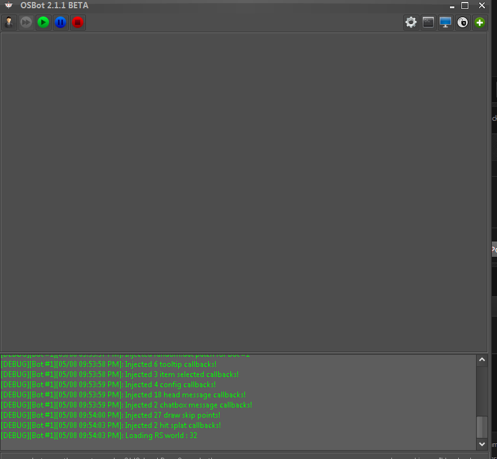This screenshot has width=497, height=459.
Task: Toggle the mouse input icon
Action: click(x=463, y=22)
